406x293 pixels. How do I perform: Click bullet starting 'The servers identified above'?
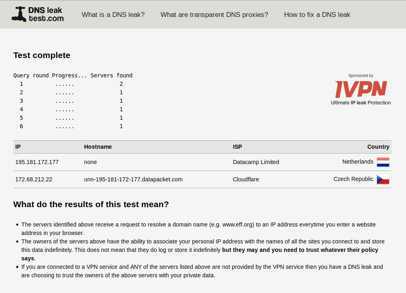coord(198,229)
